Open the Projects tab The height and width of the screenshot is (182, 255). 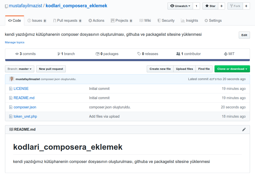click(122, 21)
